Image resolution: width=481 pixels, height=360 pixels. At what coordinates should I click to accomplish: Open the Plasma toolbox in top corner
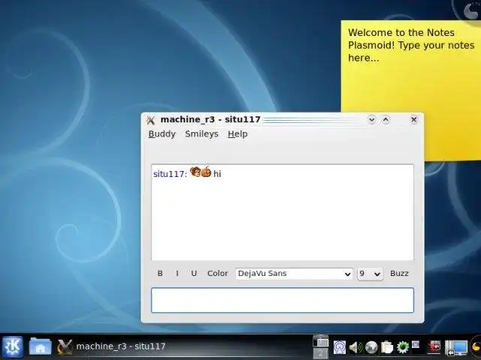coord(470,12)
